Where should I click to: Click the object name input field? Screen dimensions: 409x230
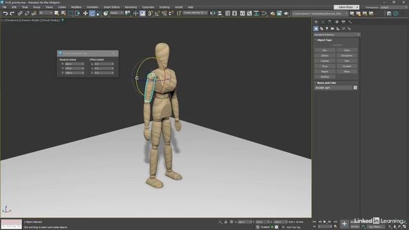[333, 88]
